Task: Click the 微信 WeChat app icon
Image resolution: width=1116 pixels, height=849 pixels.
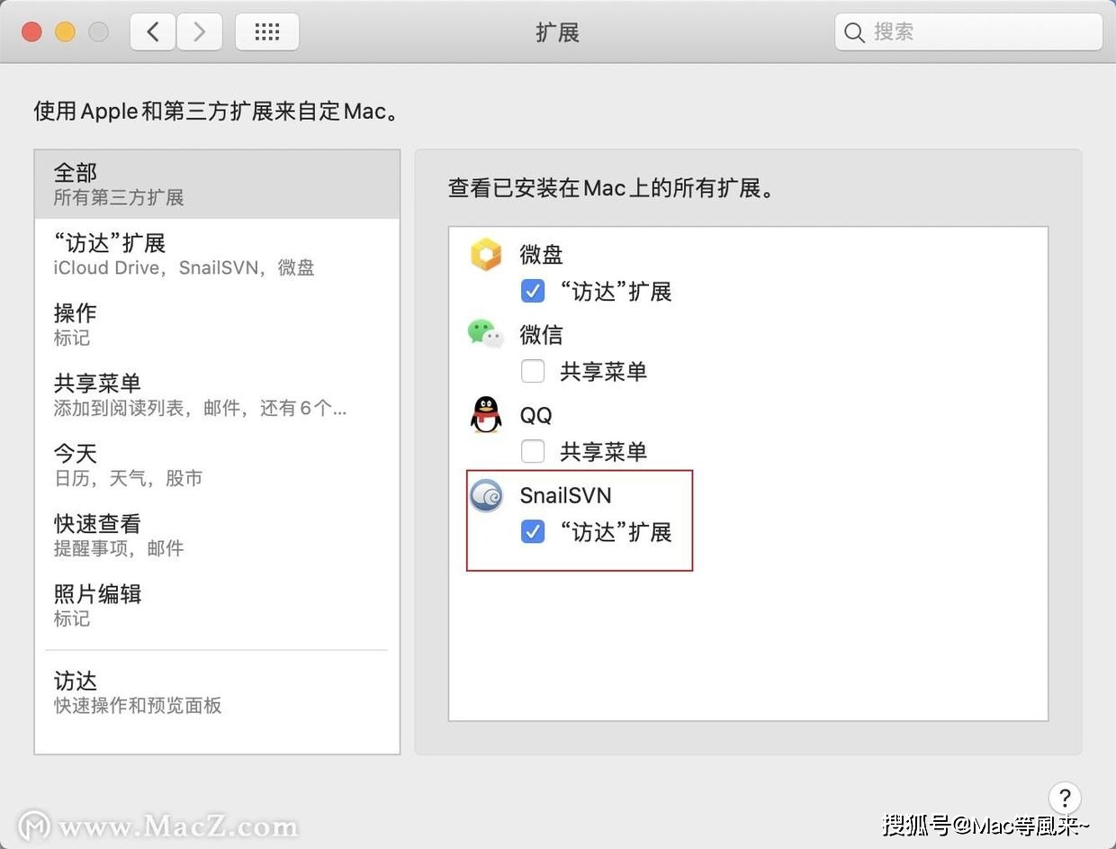Action: tap(486, 334)
